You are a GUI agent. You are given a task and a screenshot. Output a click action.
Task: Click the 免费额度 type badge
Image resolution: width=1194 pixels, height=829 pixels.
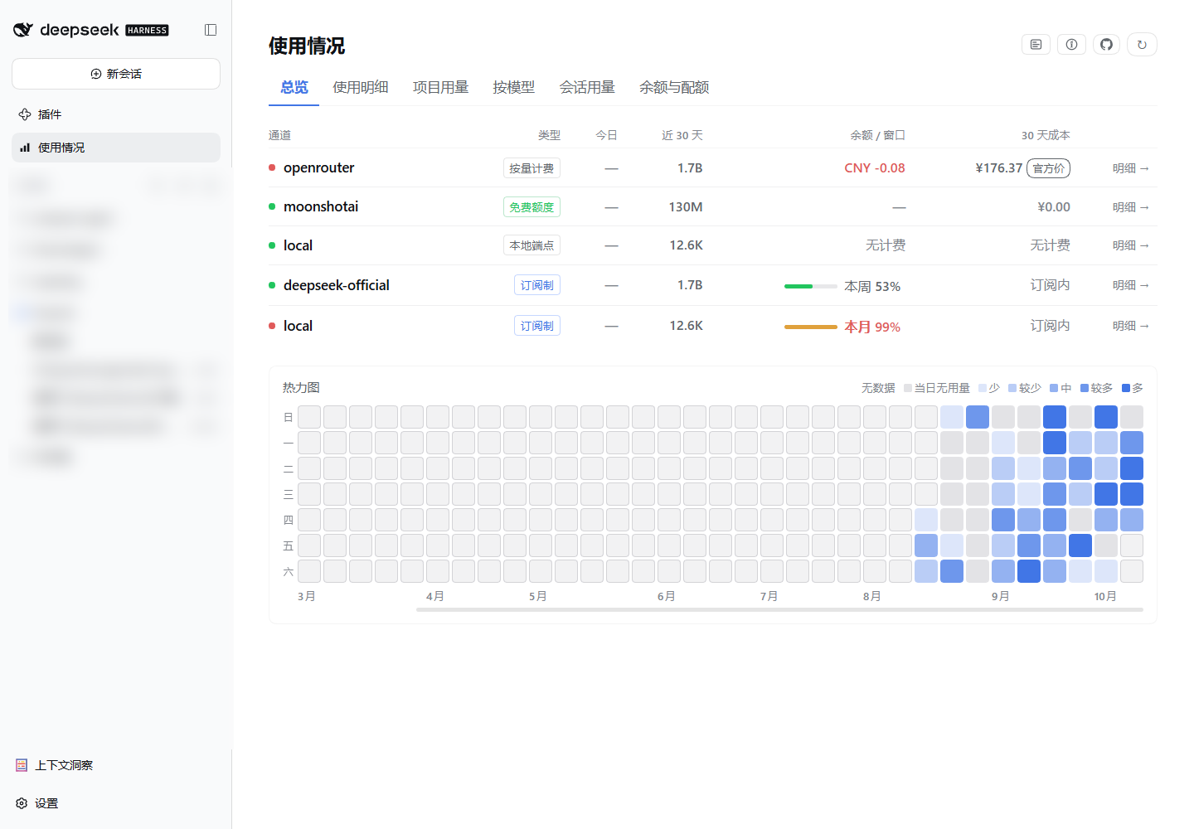point(531,207)
